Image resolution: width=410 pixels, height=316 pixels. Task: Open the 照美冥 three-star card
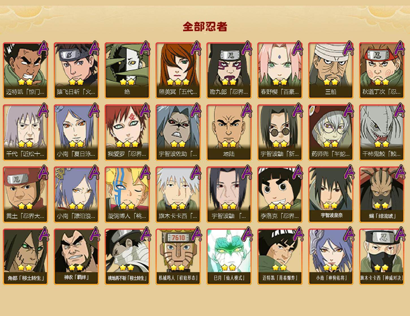pos(178,71)
